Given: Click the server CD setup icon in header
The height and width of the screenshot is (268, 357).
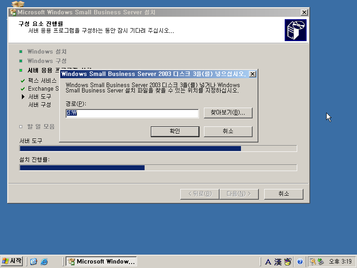Looking at the screenshot, I should 295,30.
